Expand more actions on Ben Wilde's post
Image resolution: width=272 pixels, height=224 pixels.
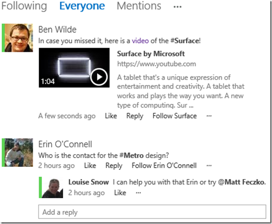[209, 116]
